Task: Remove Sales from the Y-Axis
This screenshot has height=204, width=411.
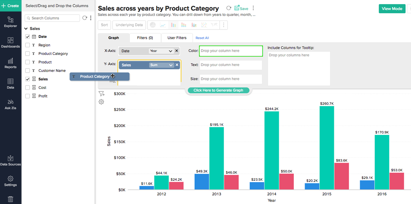Action: (x=177, y=65)
